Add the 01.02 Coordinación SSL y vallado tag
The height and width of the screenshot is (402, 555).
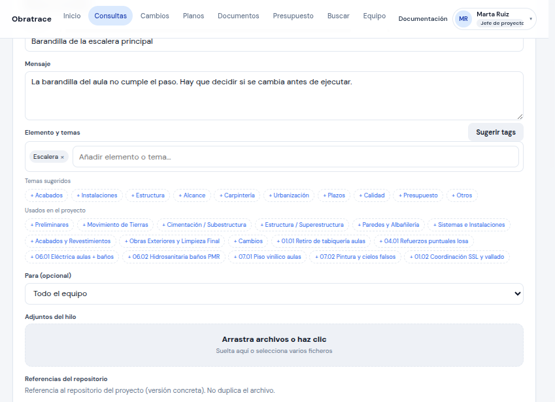coord(457,257)
